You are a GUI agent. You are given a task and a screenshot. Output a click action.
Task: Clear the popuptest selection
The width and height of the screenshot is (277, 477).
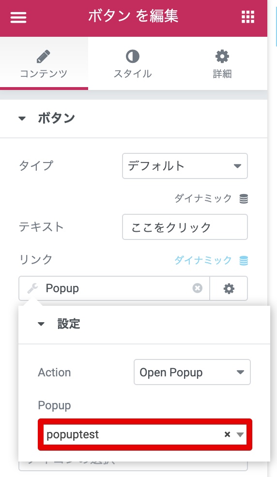point(227,434)
